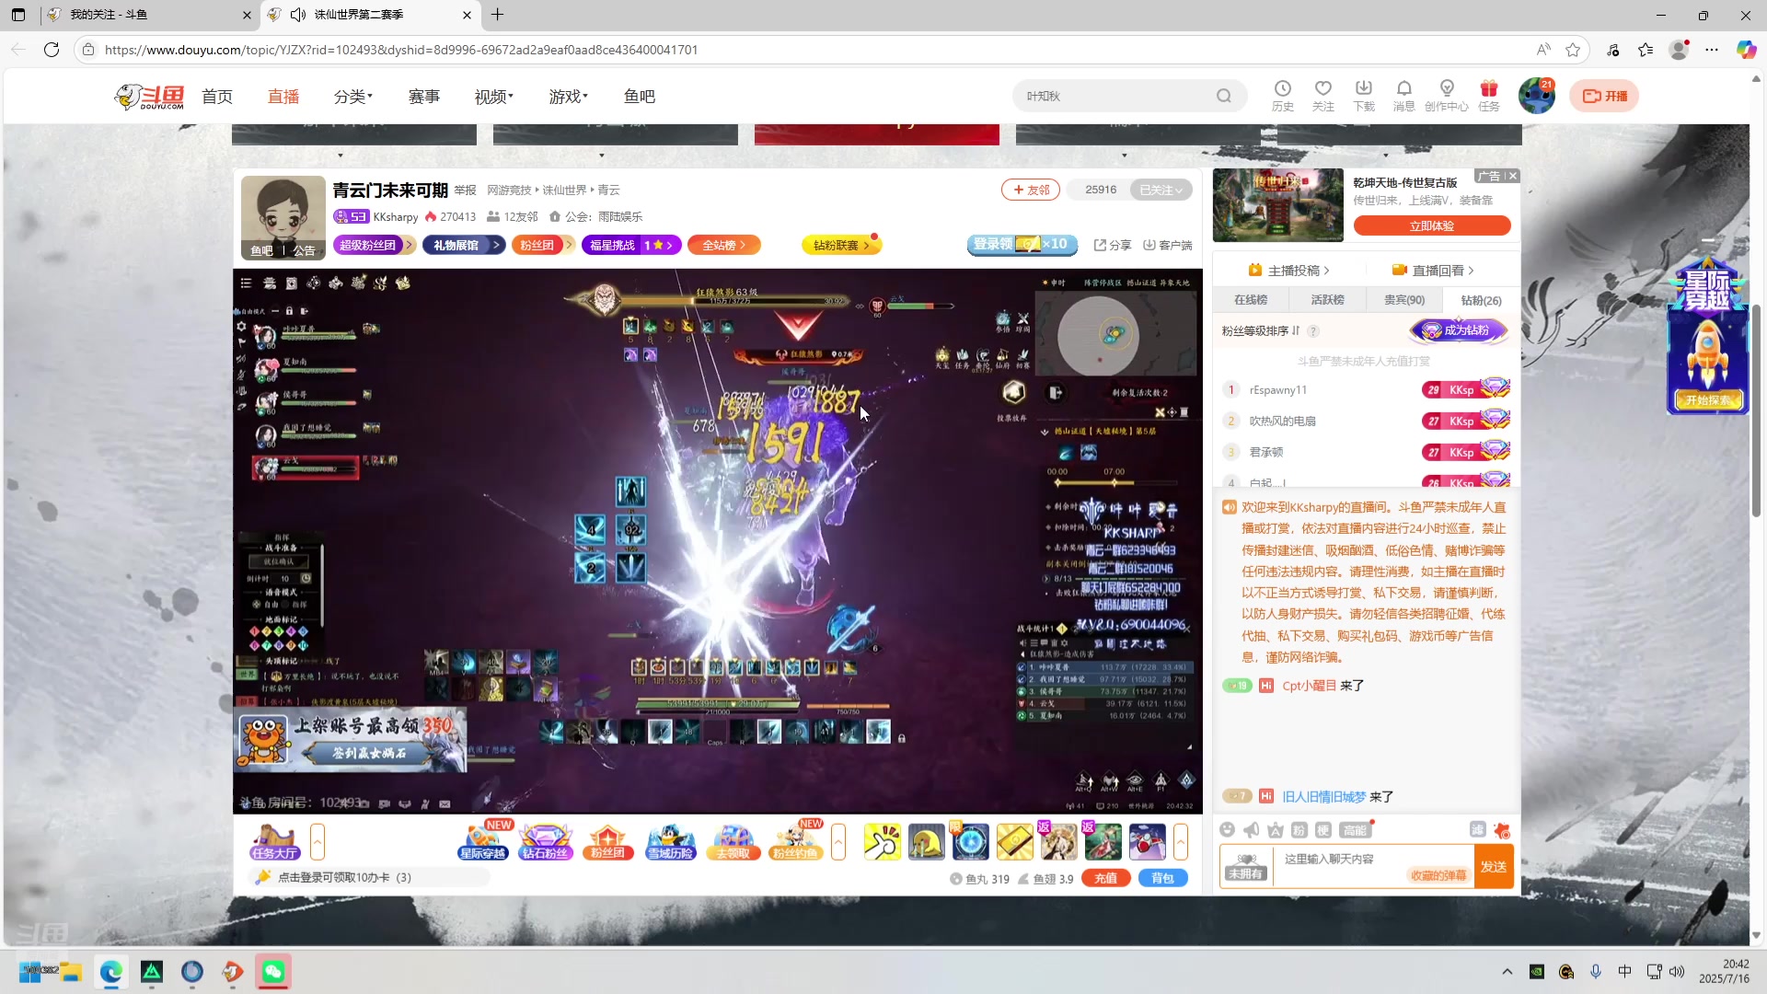Viewport: 1767px width, 994px height.
Task: Click the red splash icon beside 滤
Action: 1501,830
